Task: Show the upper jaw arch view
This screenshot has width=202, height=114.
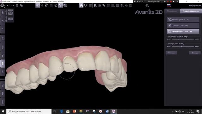Action: [81, 5]
